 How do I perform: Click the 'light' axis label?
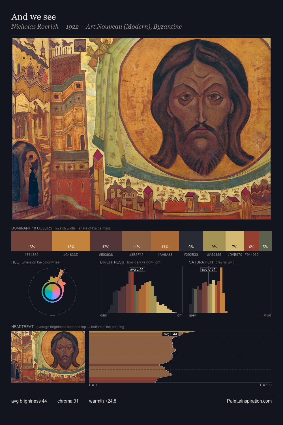(x=179, y=315)
